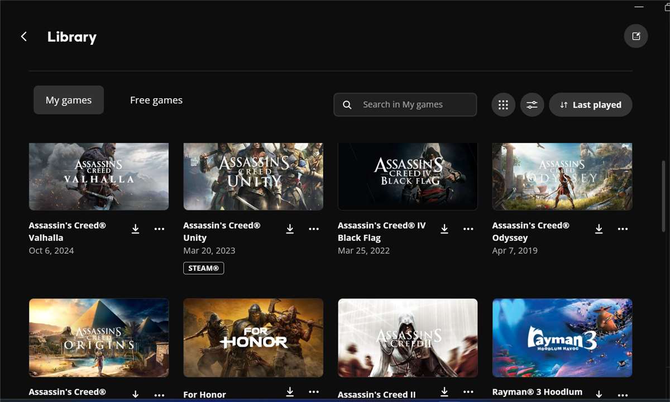Open more options for For Honor
Screen dimensions: 670x402
[314, 392]
